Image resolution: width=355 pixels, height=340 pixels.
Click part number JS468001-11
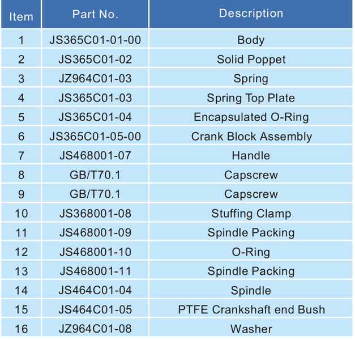click(x=95, y=271)
